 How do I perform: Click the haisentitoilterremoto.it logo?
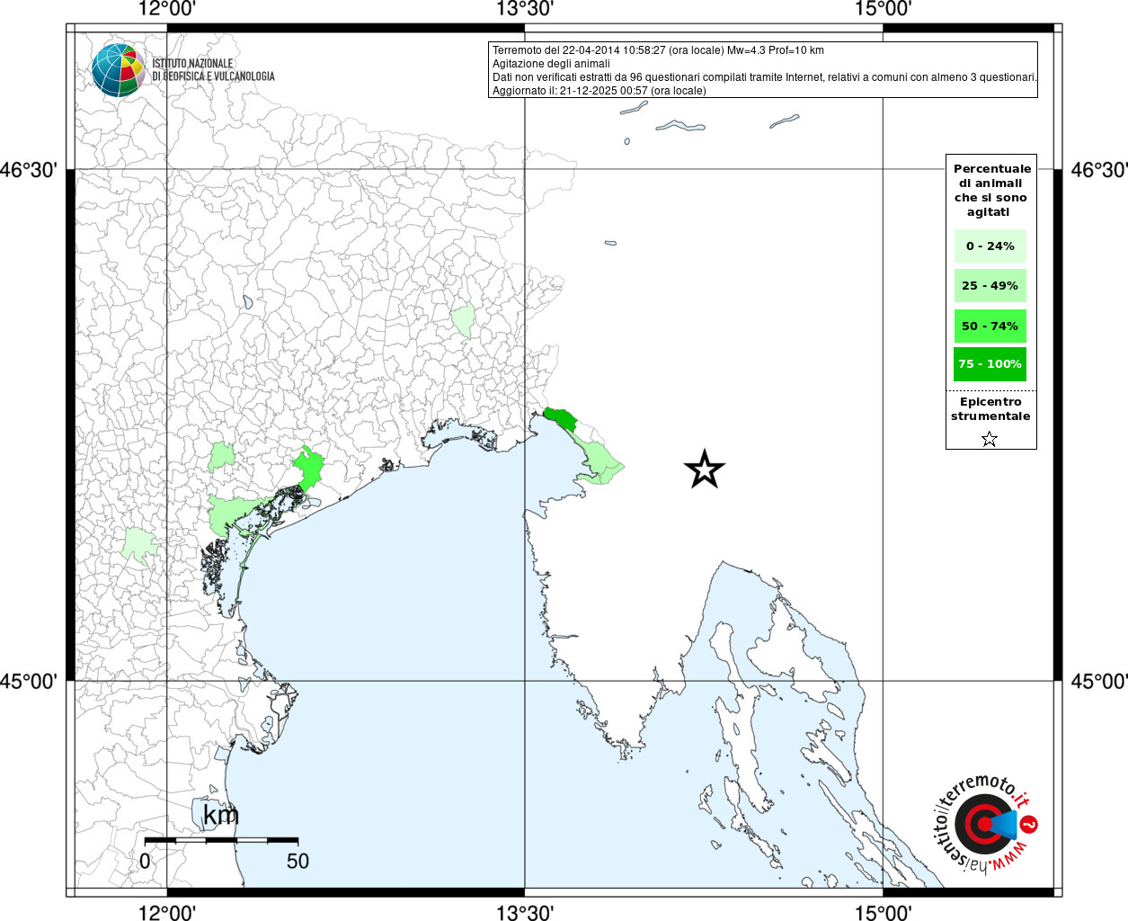[985, 824]
